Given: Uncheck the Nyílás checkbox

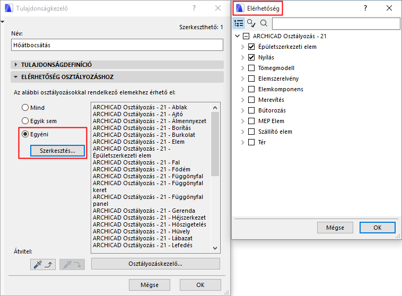Looking at the screenshot, I should 251,57.
